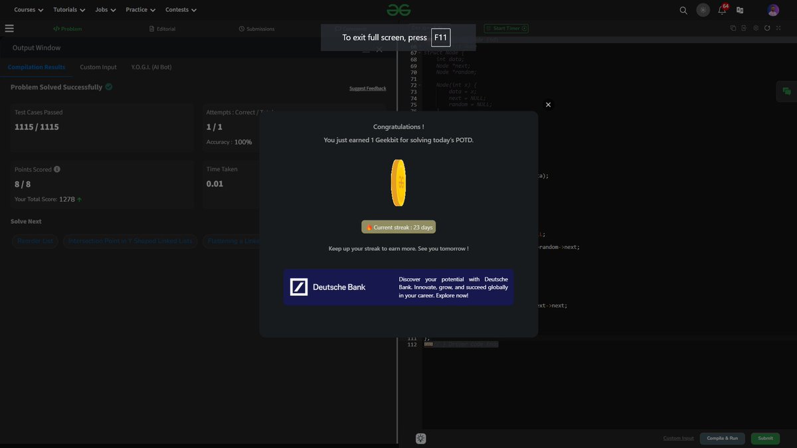Click the Current streak 23 days badge

(x=398, y=227)
